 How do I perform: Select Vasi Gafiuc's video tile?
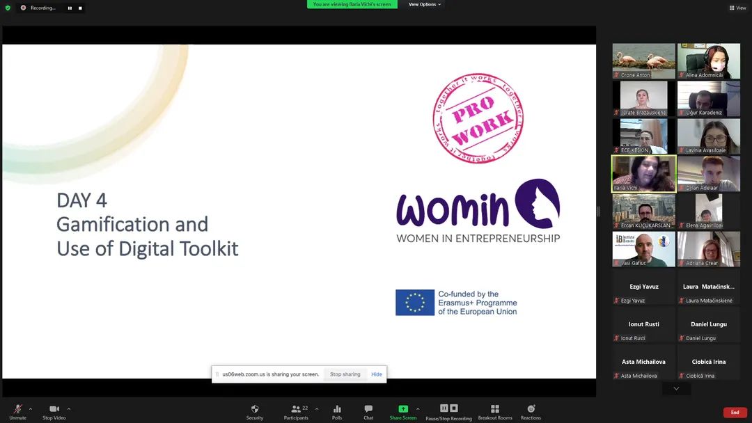pos(643,249)
